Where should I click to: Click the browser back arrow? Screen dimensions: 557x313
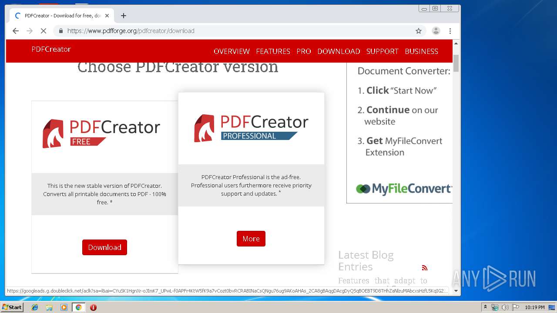point(16,31)
